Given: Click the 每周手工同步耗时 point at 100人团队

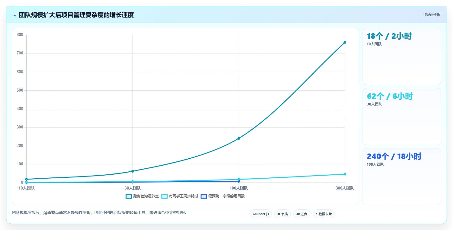Looking at the screenshot, I should point(239,179).
